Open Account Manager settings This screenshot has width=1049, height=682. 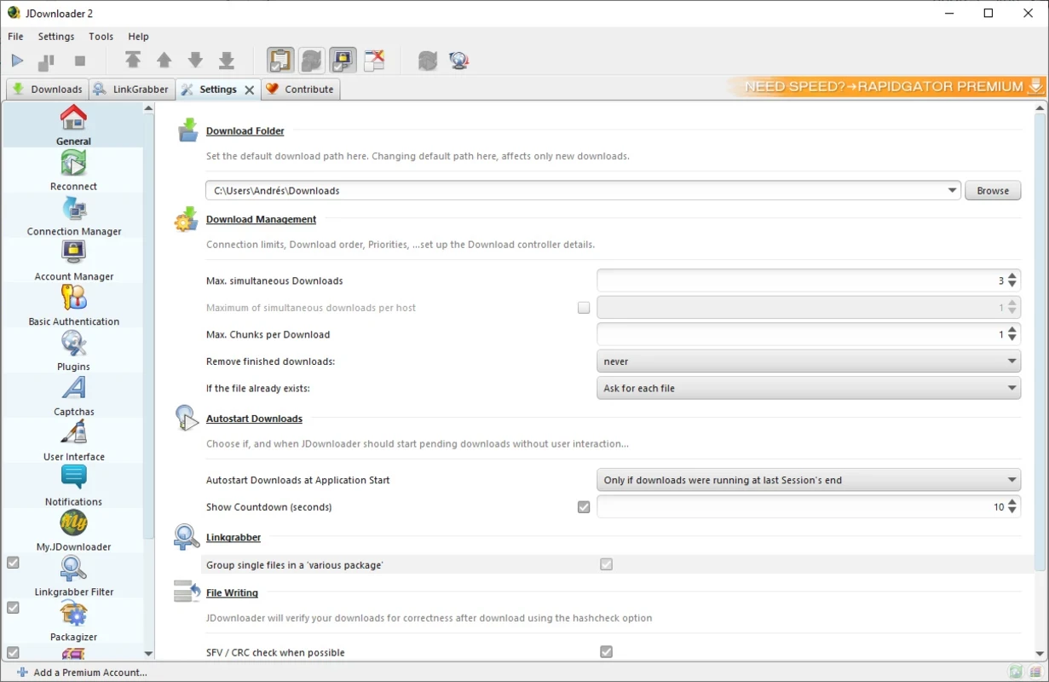73,261
